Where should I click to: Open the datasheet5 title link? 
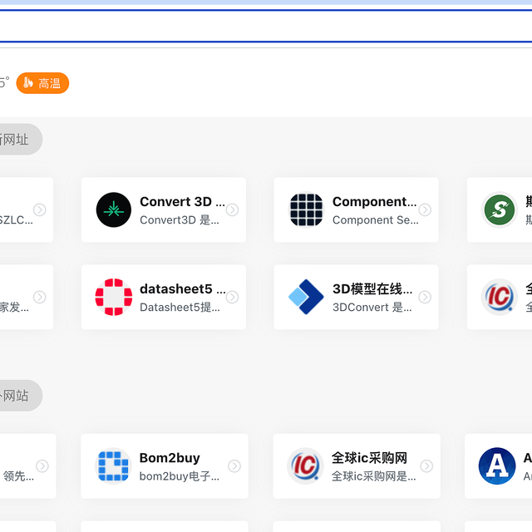(x=181, y=289)
